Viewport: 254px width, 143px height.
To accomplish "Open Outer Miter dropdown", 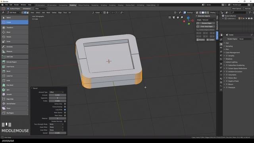I will (x=56, y=127).
